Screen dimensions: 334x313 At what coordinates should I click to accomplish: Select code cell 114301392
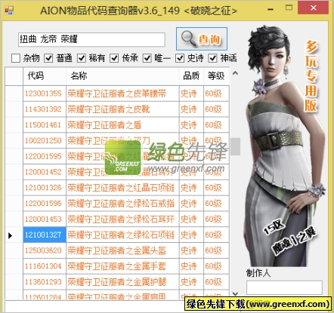(45, 109)
